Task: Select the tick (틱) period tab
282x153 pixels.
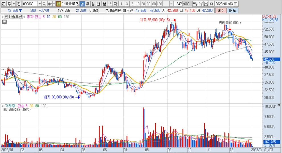Action: coord(115,4)
